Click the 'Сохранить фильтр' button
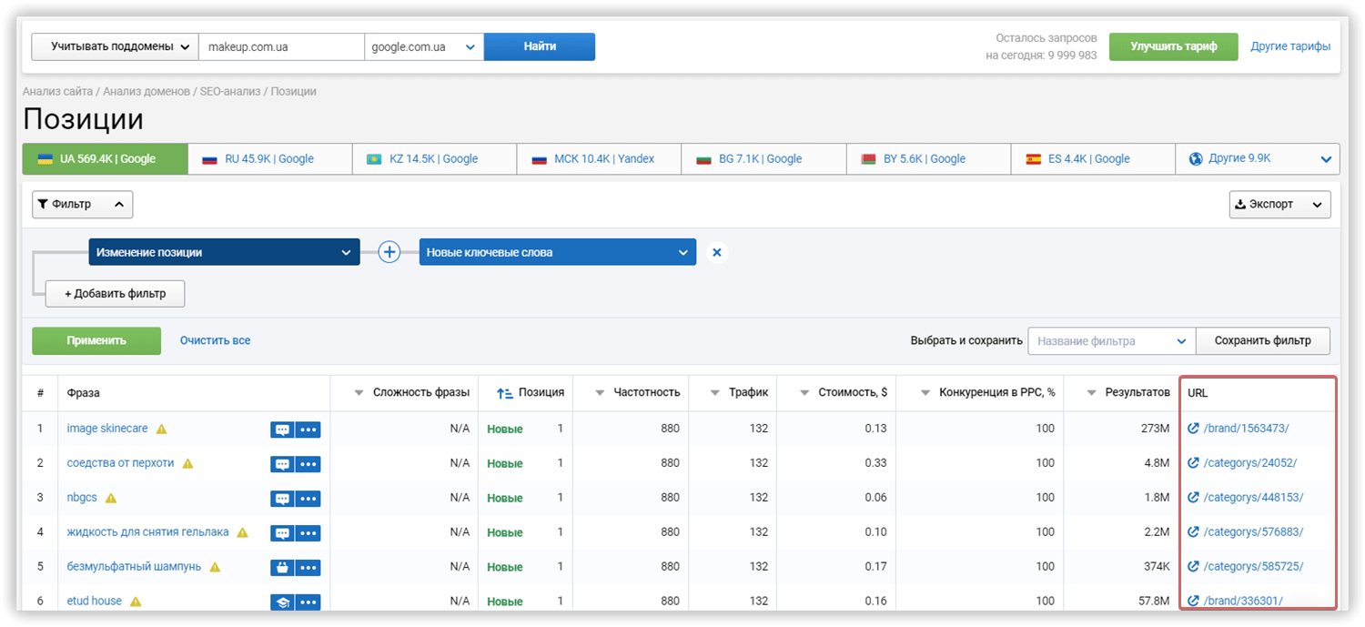1365x627 pixels. (x=1263, y=341)
